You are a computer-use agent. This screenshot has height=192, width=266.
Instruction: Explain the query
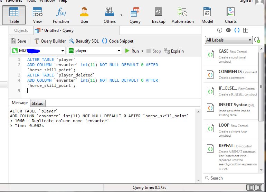pyautogui.click(x=174, y=51)
